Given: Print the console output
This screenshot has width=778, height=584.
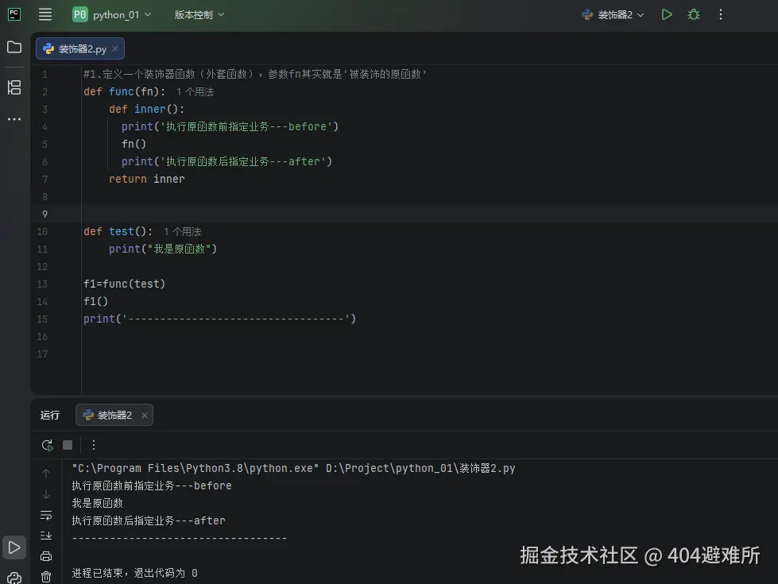Looking at the screenshot, I should 46,556.
